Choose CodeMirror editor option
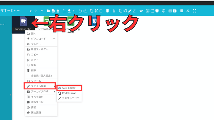 (69, 93)
